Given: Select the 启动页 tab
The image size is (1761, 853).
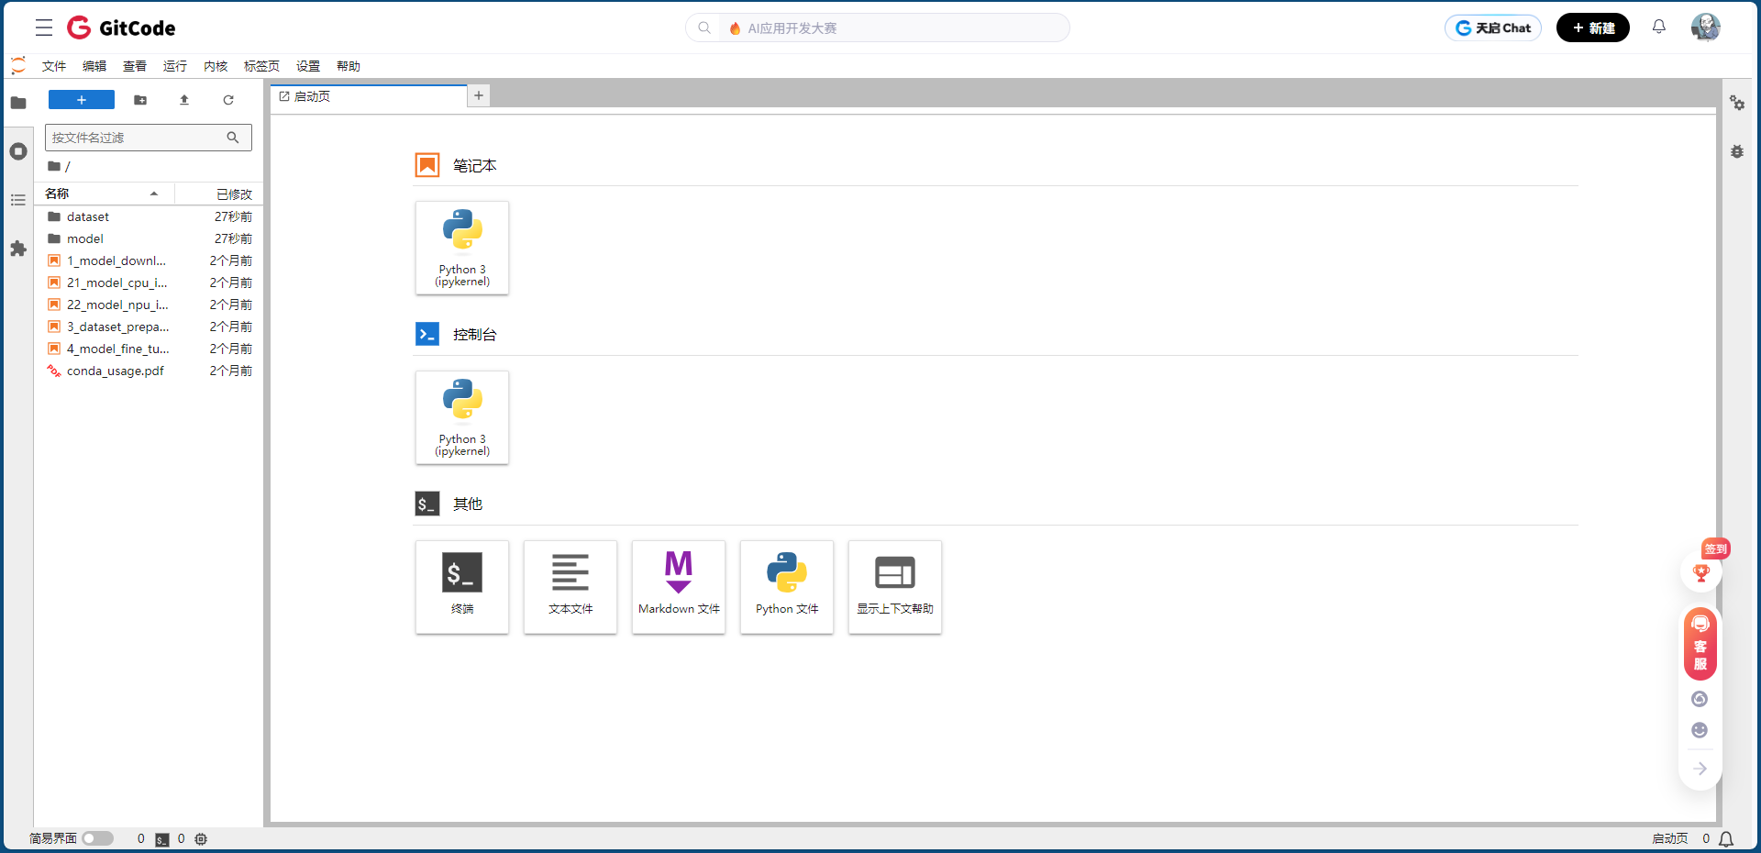Looking at the screenshot, I should click(369, 96).
